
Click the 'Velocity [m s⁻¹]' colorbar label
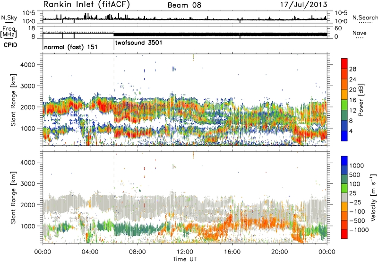[x=373, y=197]
